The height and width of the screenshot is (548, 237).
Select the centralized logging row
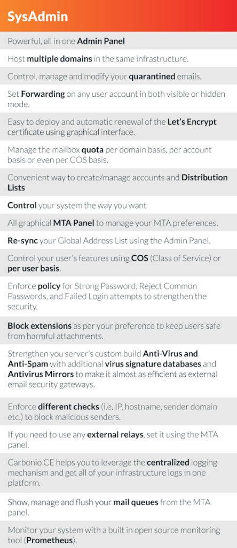[118, 473]
